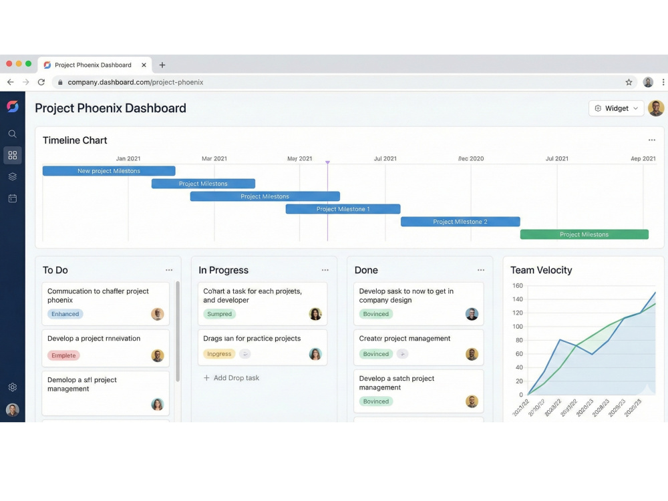Click Bovinced tag on Develop sask card
This screenshot has height=501, width=668.
[375, 314]
